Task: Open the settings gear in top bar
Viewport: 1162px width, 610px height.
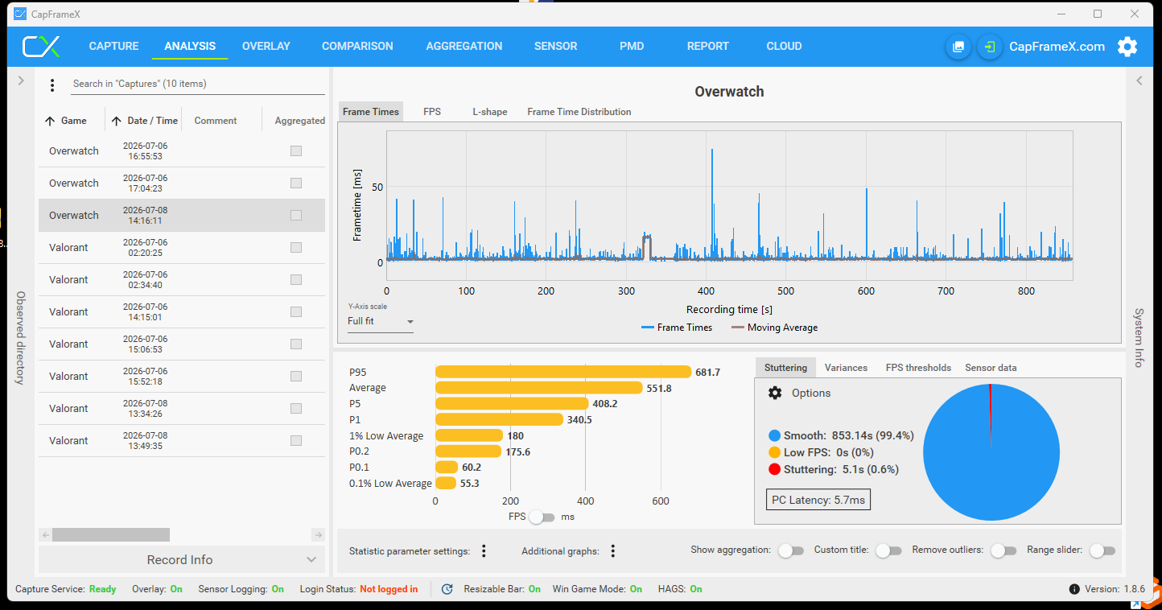Action: tap(1127, 47)
